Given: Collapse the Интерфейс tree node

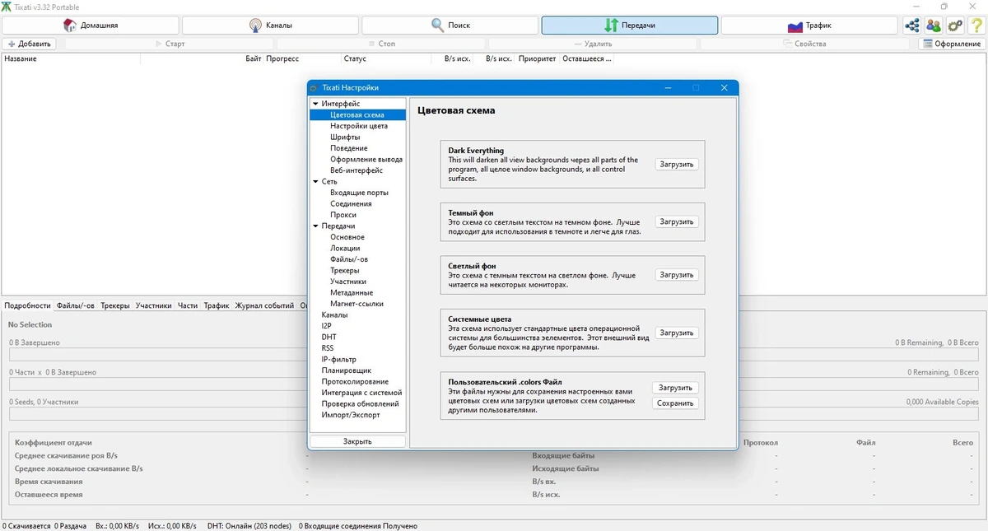Looking at the screenshot, I should point(315,105).
